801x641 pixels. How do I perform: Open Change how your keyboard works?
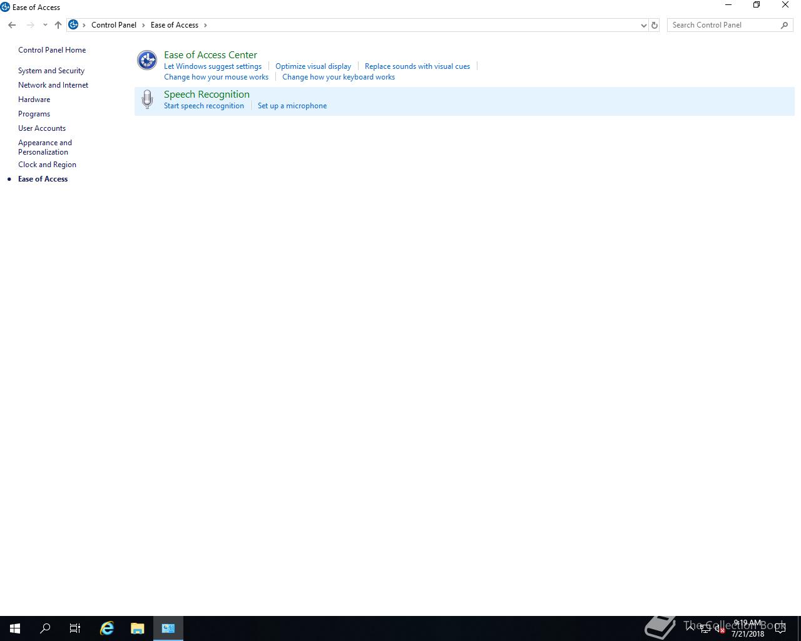pyautogui.click(x=339, y=77)
